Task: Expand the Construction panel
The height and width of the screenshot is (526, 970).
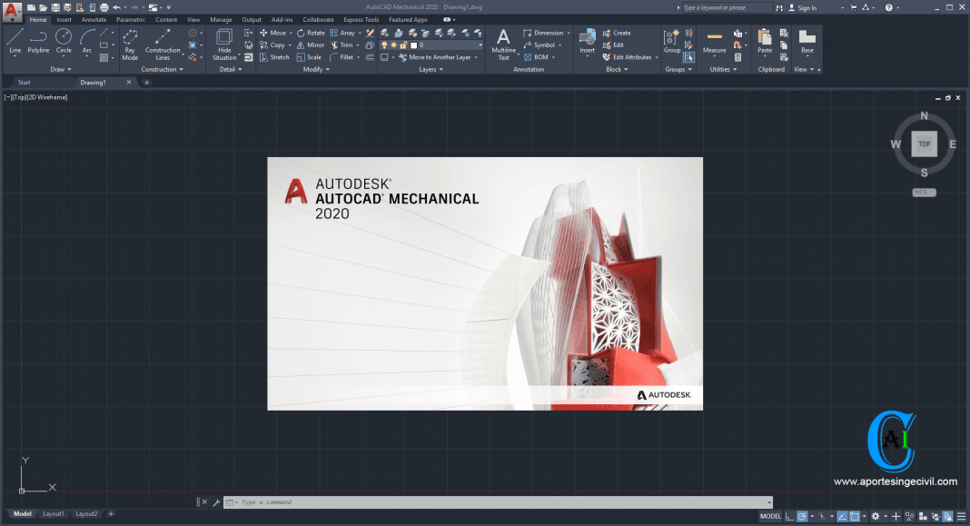Action: 162,69
